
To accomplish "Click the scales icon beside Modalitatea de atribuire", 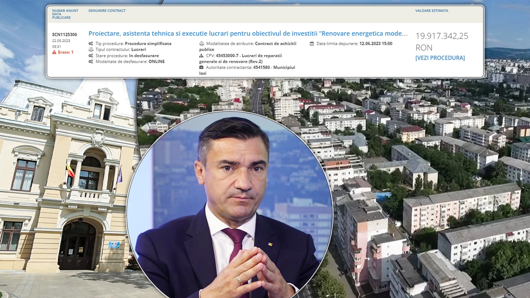I will [202, 44].
